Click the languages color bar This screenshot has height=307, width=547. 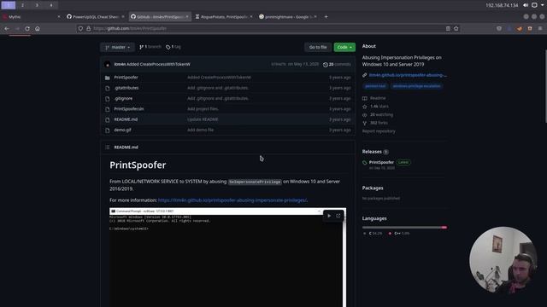coord(404,228)
